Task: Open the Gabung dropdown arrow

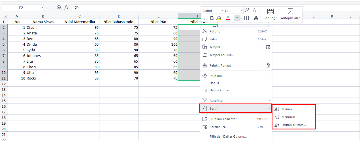Action: 277,18
